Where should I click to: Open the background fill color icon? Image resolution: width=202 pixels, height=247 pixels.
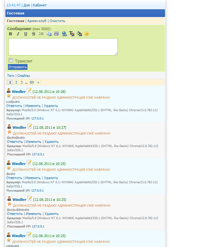click(79, 34)
